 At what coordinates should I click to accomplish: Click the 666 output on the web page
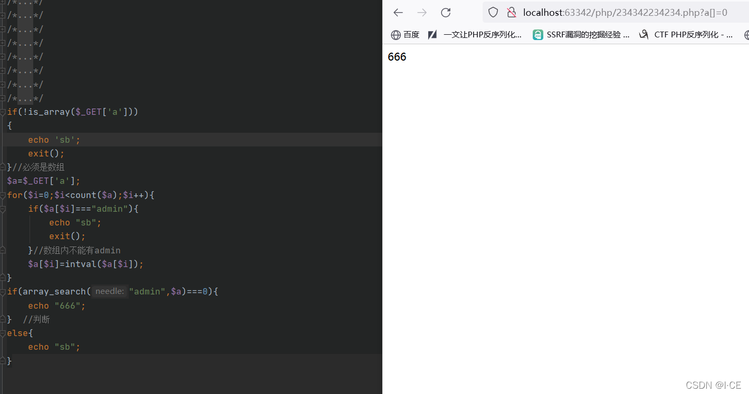tap(397, 57)
